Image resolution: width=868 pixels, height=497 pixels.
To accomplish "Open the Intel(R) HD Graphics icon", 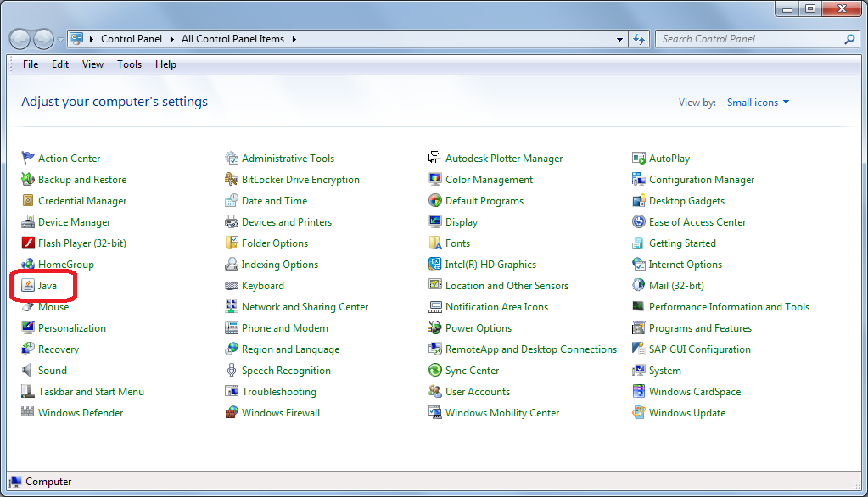I will (x=435, y=264).
